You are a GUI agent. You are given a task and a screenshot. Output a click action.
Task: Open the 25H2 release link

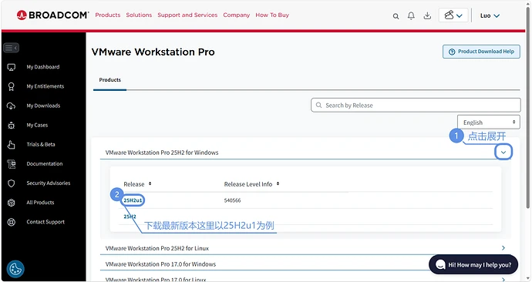(x=130, y=217)
